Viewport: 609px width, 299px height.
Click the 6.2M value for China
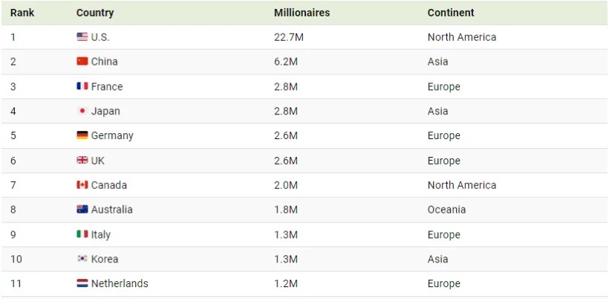[286, 62]
